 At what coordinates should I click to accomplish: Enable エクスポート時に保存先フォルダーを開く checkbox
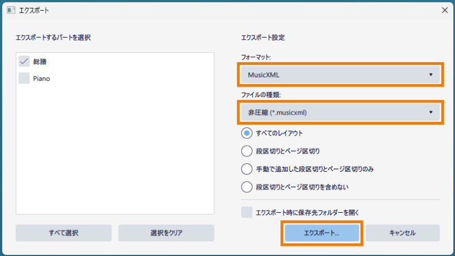point(247,212)
